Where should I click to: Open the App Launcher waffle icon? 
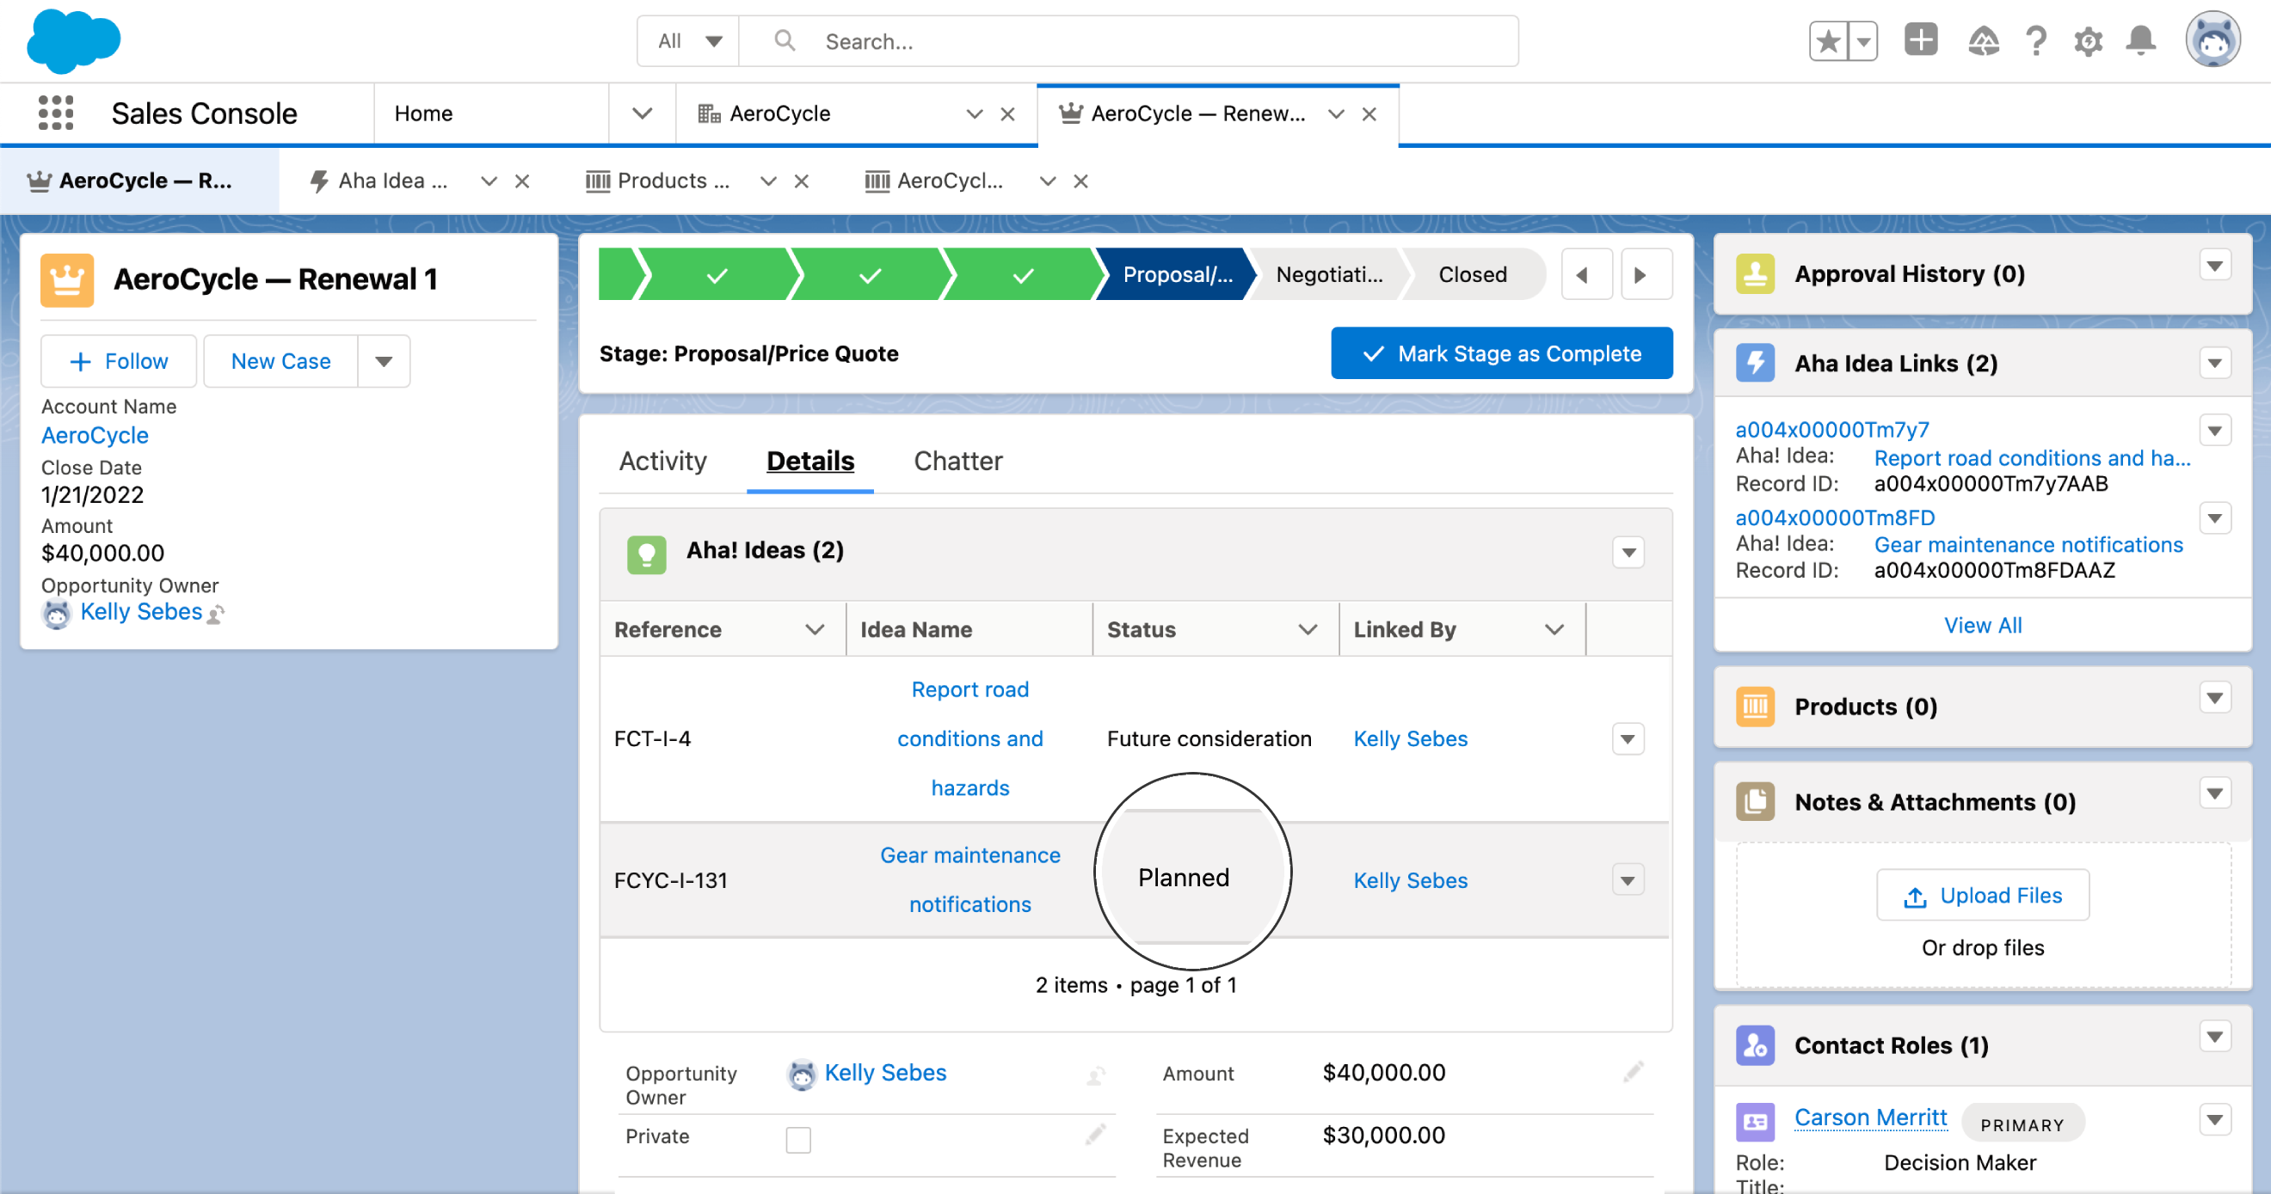[55, 113]
